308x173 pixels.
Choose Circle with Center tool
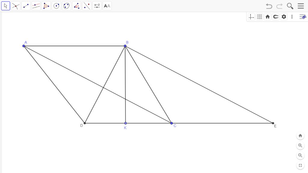pyautogui.click(x=56, y=6)
